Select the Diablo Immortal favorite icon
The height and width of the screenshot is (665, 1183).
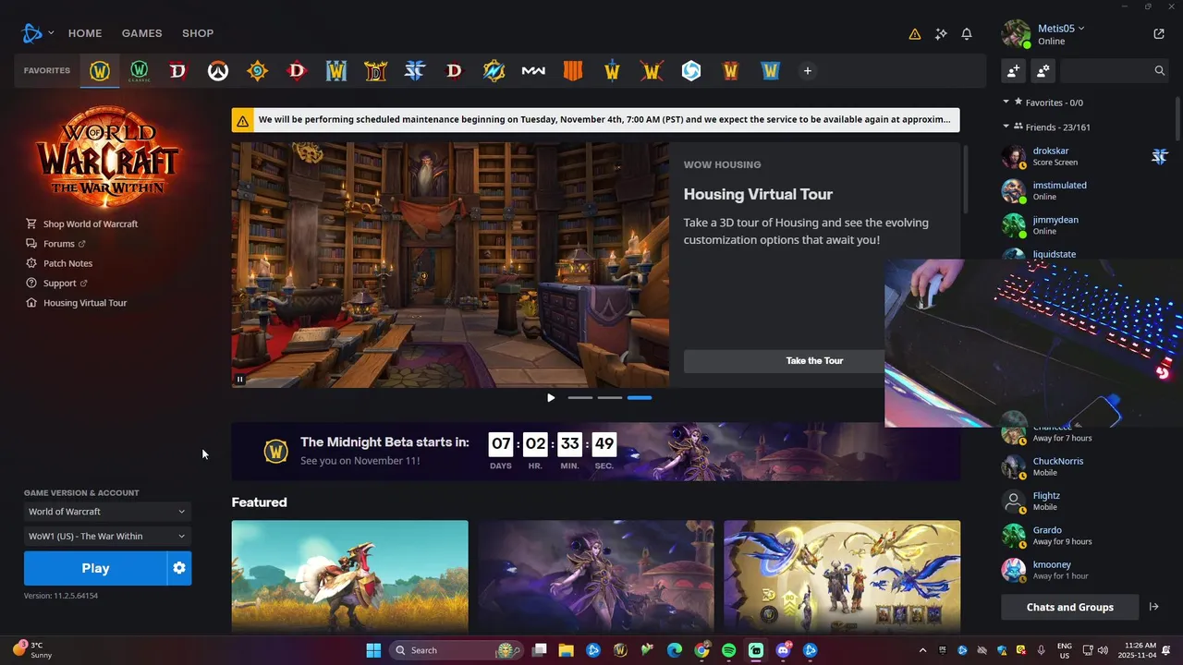(x=297, y=71)
